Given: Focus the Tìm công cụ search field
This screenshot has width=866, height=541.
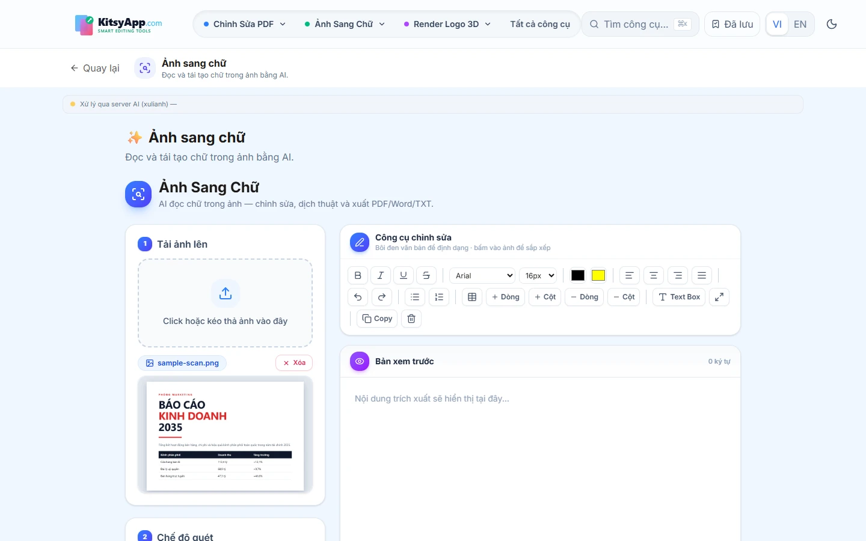Looking at the screenshot, I should click(x=640, y=24).
